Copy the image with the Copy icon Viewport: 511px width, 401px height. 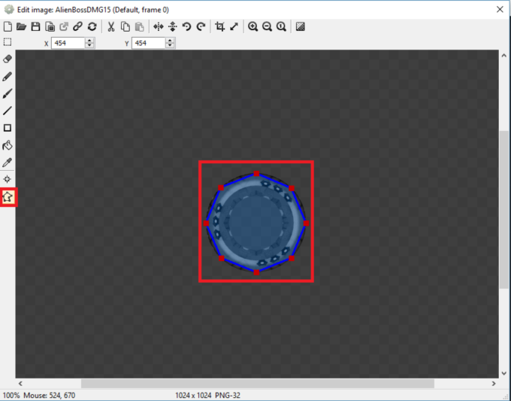tap(125, 26)
